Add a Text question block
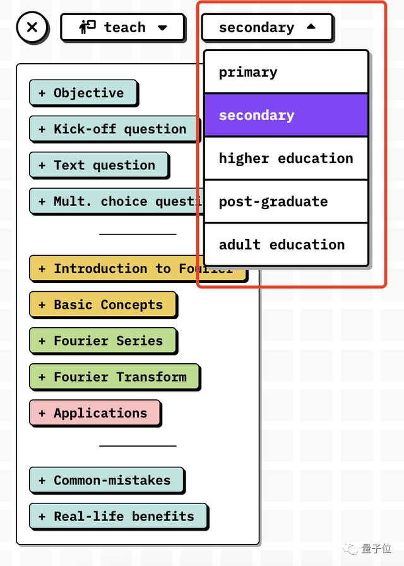Image resolution: width=404 pixels, height=566 pixels. coord(98,165)
